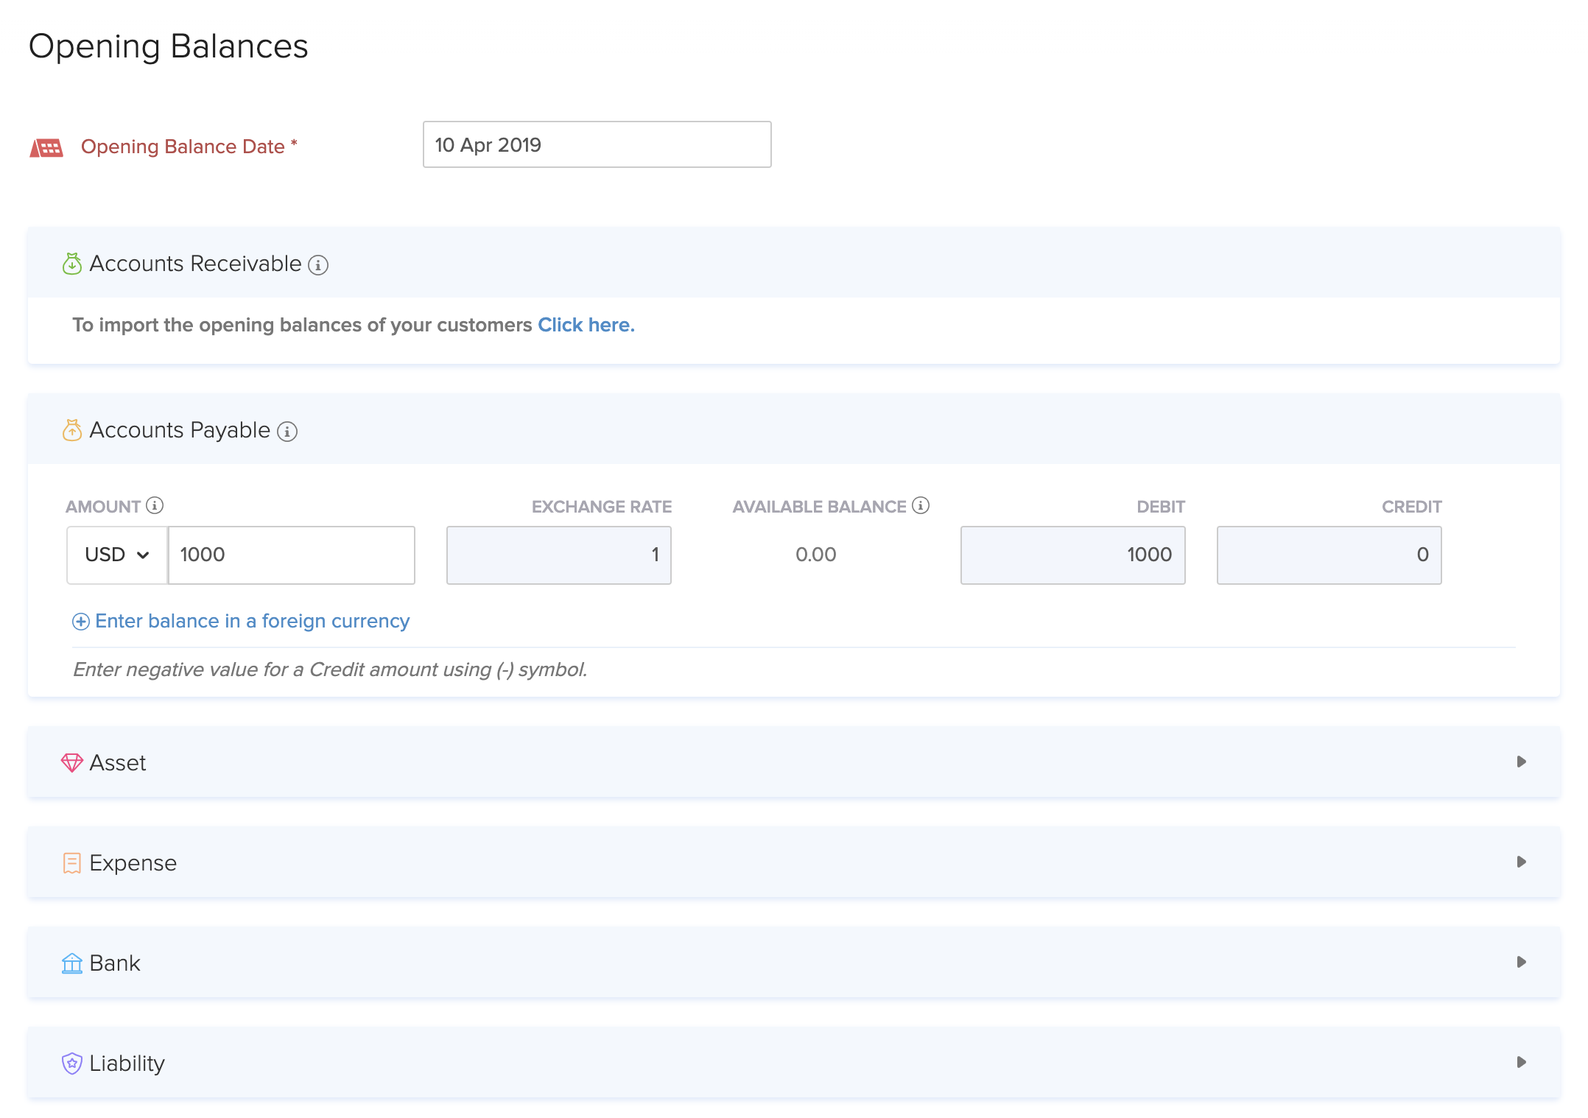Viewport: 1588px width, 1118px height.
Task: Click the Opening Balance Date field
Action: point(597,145)
